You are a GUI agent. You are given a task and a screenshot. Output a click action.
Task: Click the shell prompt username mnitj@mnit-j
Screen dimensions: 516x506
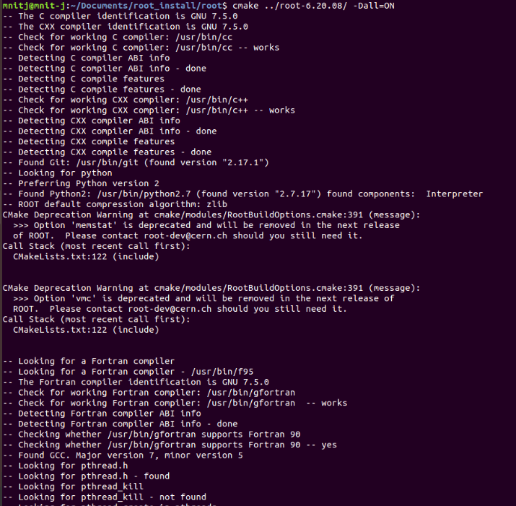click(x=34, y=6)
